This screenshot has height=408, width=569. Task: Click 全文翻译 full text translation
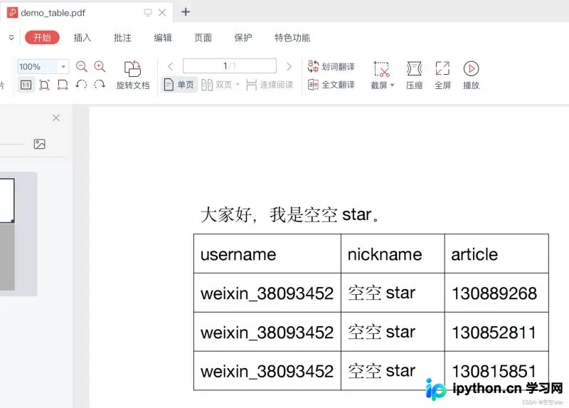click(x=331, y=85)
